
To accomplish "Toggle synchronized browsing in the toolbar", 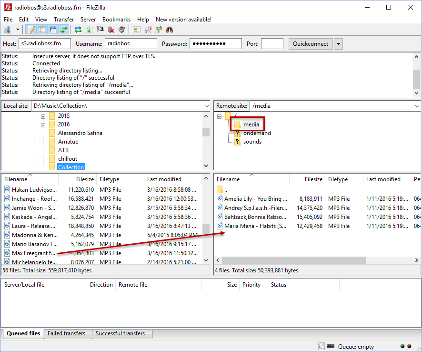I will click(159, 30).
